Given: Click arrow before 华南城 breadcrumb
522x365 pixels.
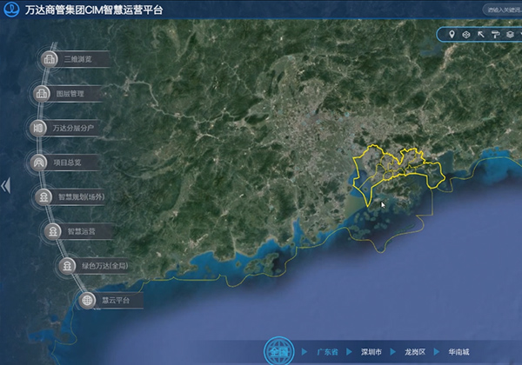Looking at the screenshot, I should [x=437, y=352].
